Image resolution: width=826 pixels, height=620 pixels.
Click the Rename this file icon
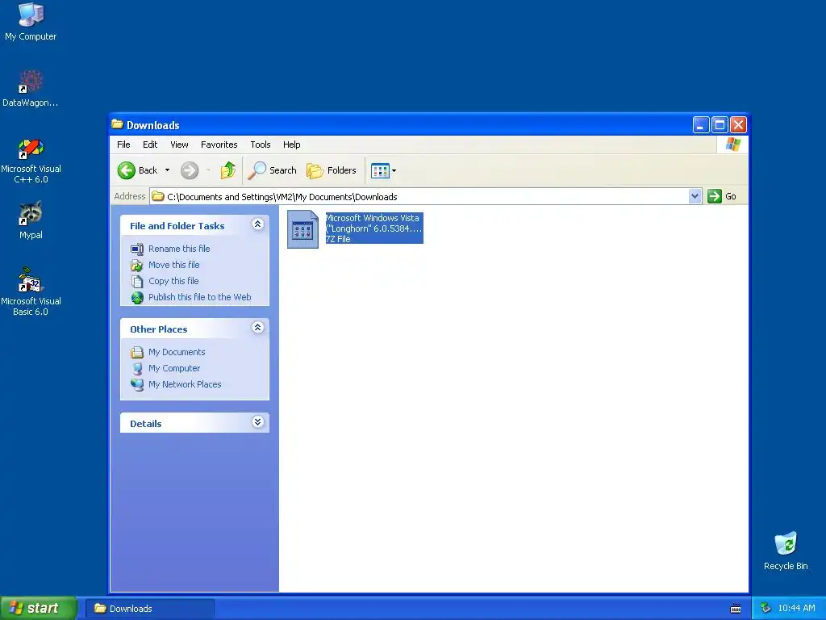point(137,249)
